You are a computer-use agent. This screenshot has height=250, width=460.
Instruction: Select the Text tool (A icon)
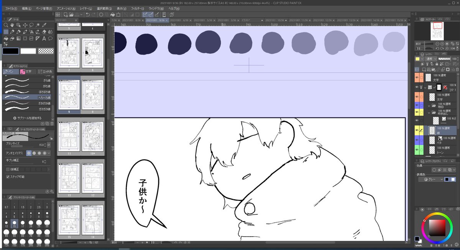(x=44, y=38)
